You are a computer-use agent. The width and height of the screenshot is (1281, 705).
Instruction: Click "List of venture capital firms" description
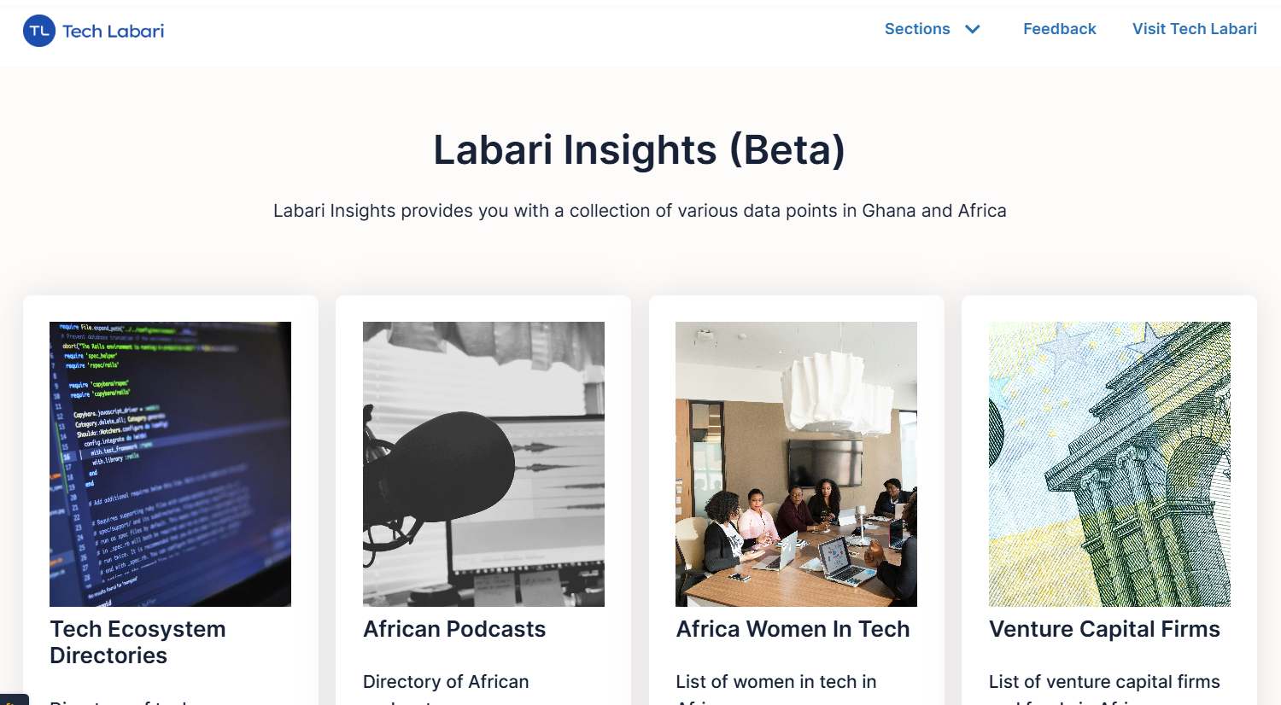tap(1104, 682)
